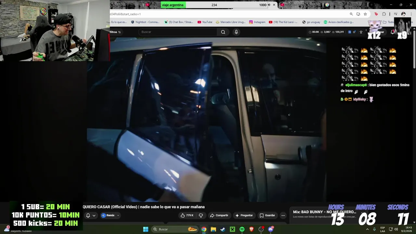Click the tray microphone icon
The width and height of the screenshot is (416, 234).
coord(374,229)
